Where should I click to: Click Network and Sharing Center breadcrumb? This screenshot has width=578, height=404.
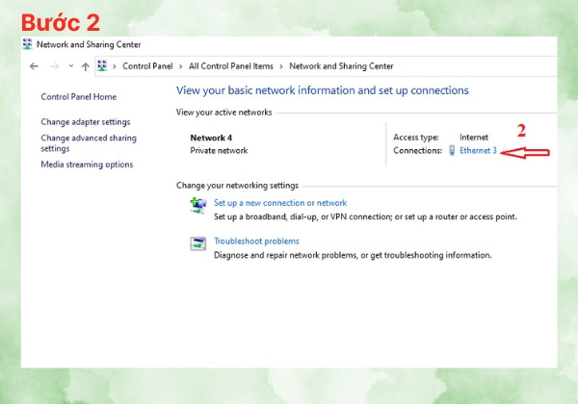pos(341,66)
